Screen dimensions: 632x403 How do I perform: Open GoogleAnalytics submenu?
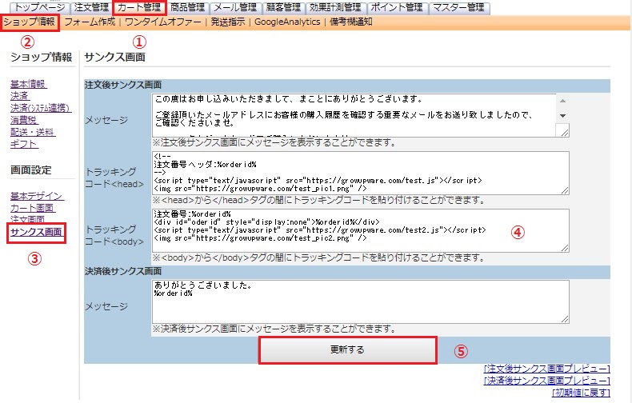pos(287,22)
